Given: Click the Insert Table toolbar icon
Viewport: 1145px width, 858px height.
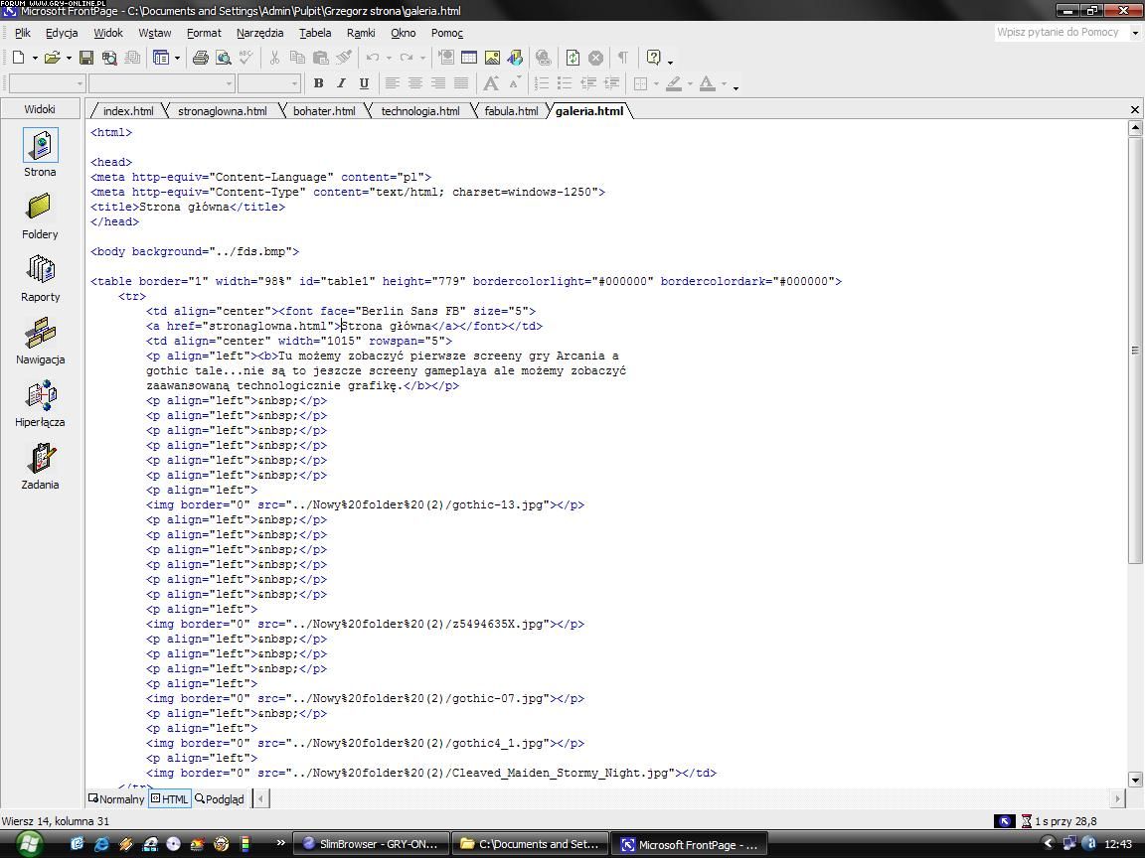Looking at the screenshot, I should pyautogui.click(x=469, y=58).
